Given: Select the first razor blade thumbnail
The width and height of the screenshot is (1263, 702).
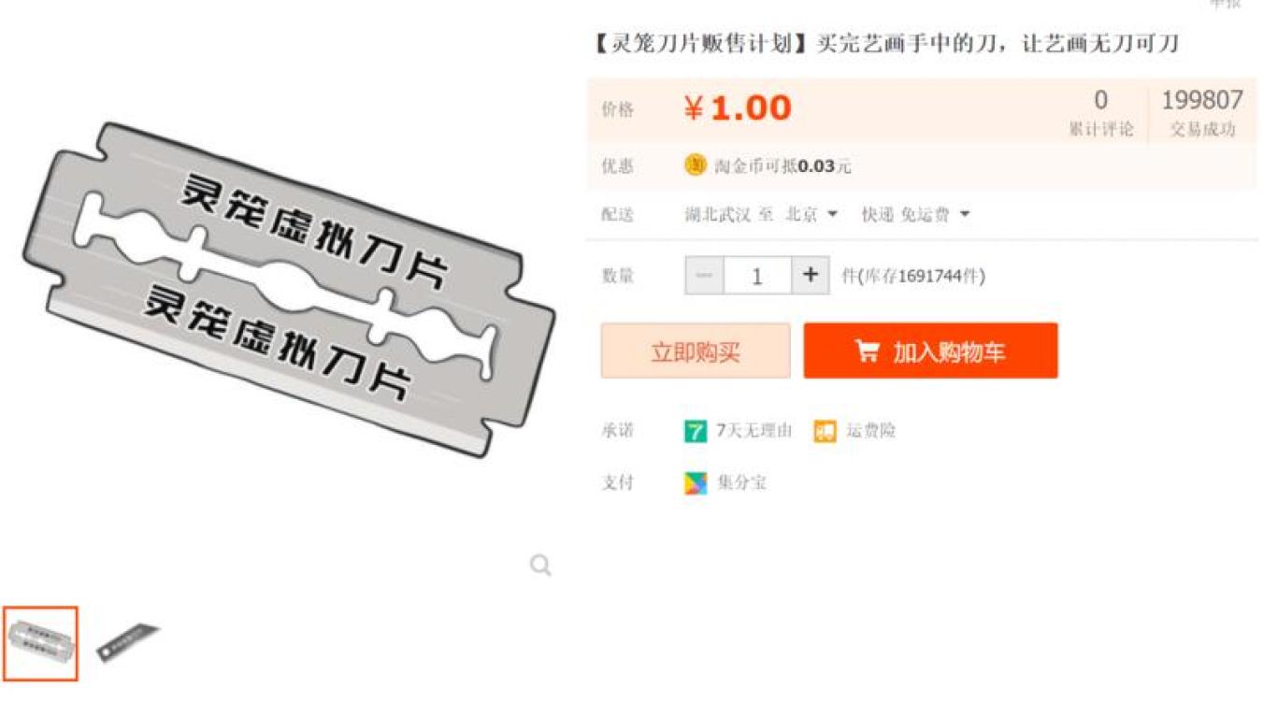Looking at the screenshot, I should pos(40,643).
